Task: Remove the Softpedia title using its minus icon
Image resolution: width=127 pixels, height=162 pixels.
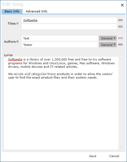Action: [121, 20]
